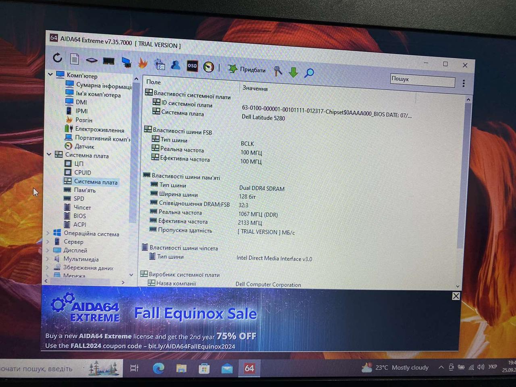This screenshot has height=387, width=516.
Task: Click the Intel Direct Media Interface v3.0 value
Action: click(274, 258)
